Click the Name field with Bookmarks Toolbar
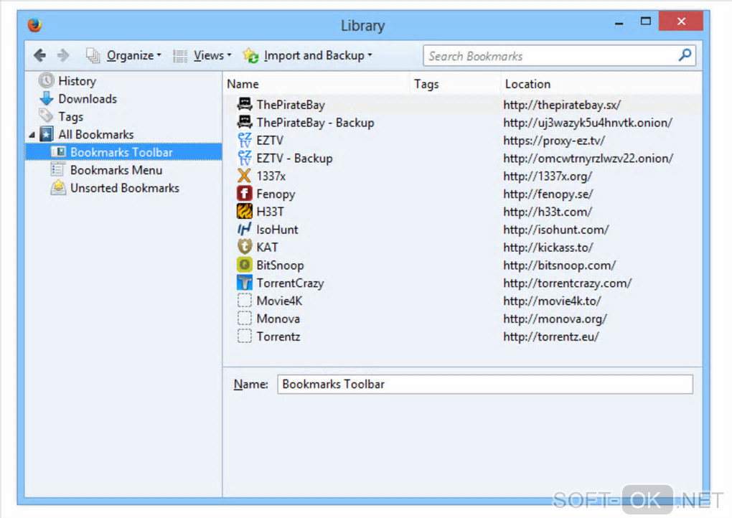 (485, 384)
